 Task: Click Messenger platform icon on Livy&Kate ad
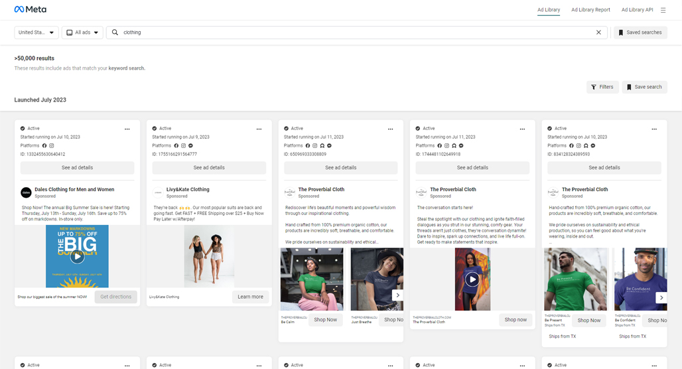pos(190,146)
